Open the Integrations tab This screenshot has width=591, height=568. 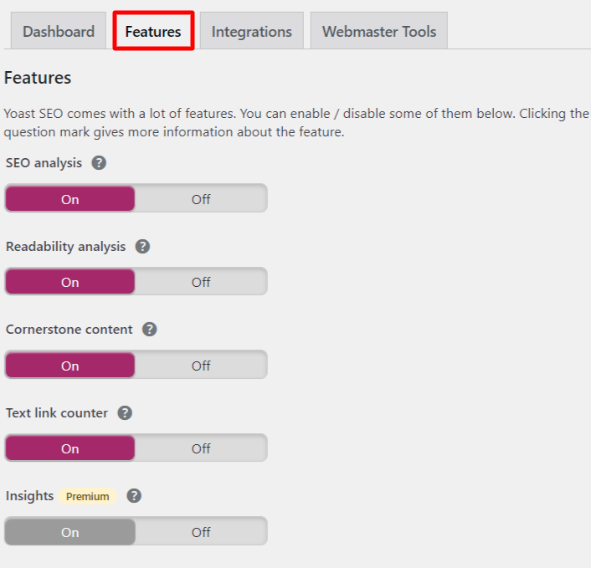[252, 32]
